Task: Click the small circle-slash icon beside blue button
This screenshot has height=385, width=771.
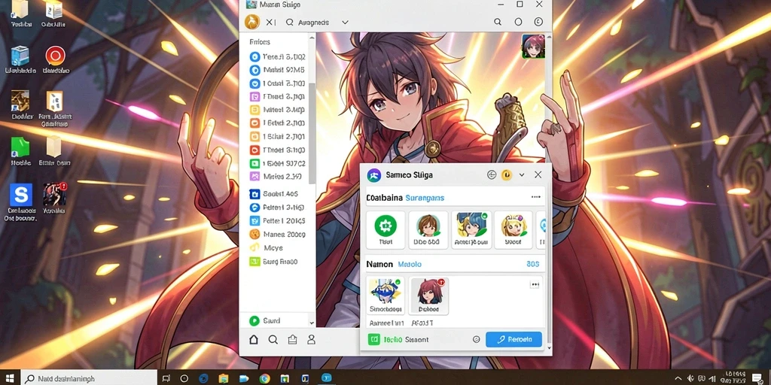Action: 476,339
